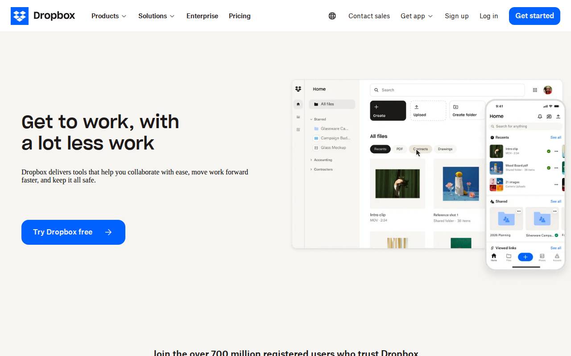The width and height of the screenshot is (571, 356).
Task: Select the Files tab in the phone bottom bar
Action: [509, 257]
